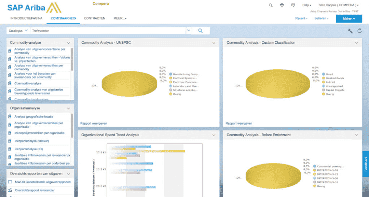Click report icon beside Commodity-analyse link
This screenshot has width=369, height=197.
(x=10, y=84)
